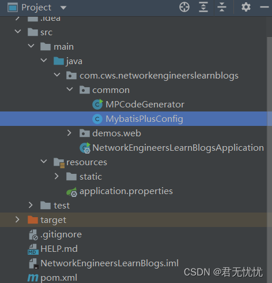Viewport: 272px width, 283px height.
Task: Select the main folder name
Action: point(63,47)
